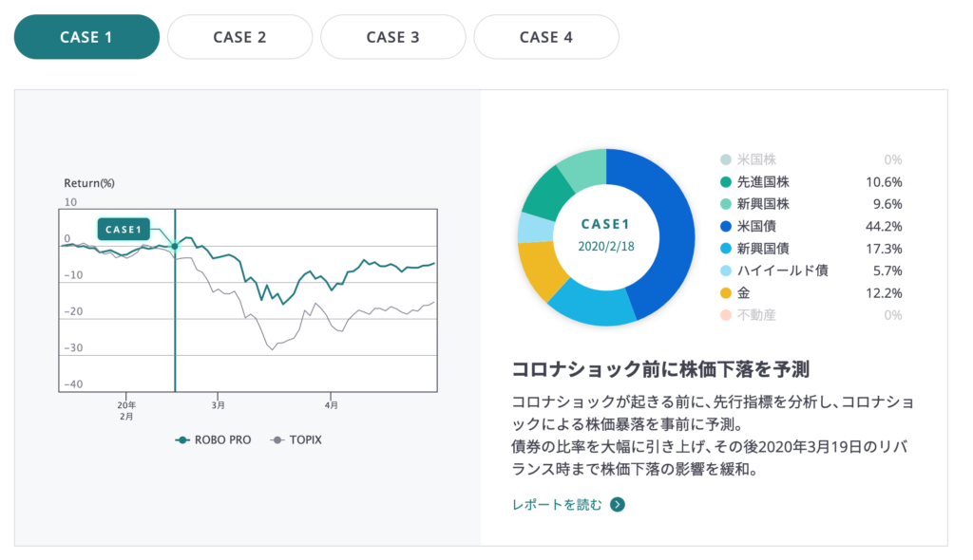Open the レポートを読む link
The height and width of the screenshot is (560, 973).
point(557,505)
